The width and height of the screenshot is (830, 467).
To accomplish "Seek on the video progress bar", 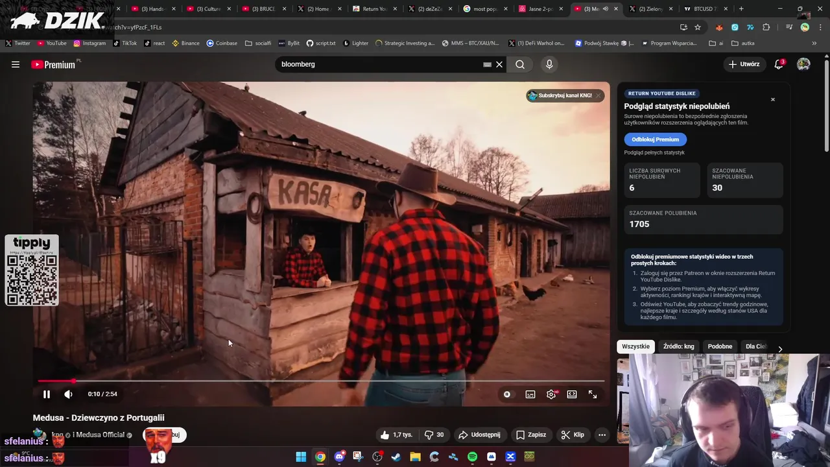I will [x=321, y=381].
